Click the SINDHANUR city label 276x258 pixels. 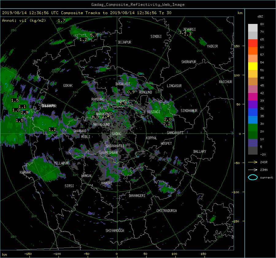point(189,111)
